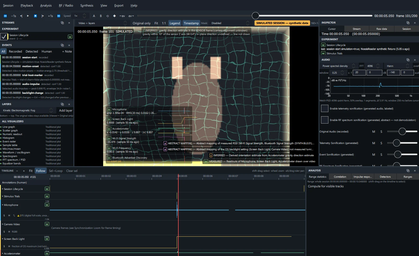Go to the previous event
The image size is (419, 256).
tap(122, 16)
